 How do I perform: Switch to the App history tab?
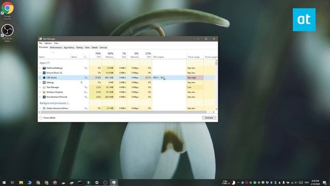tap(69, 48)
